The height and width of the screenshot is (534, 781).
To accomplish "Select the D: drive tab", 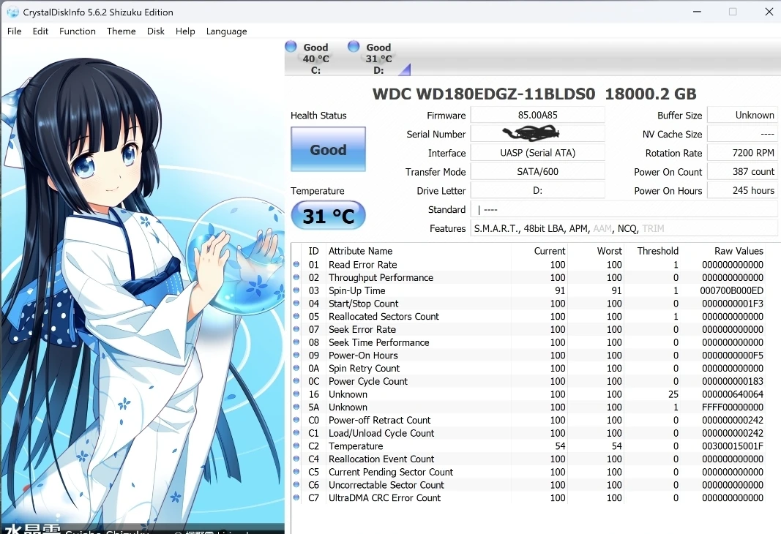I will click(x=378, y=59).
